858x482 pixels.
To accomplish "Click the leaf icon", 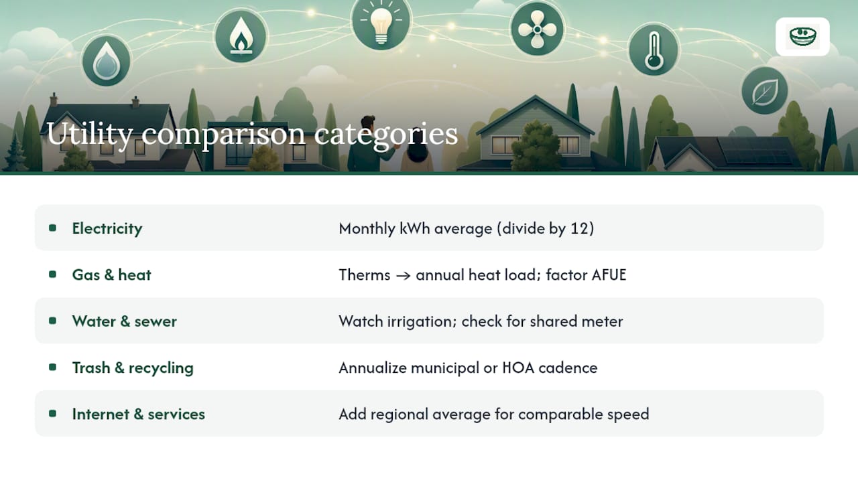I will click(765, 90).
